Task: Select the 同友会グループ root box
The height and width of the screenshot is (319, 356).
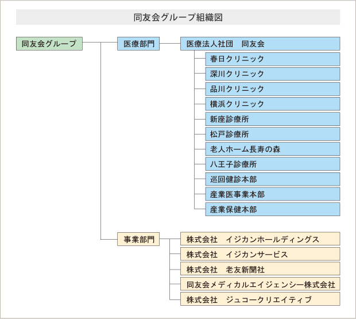Action: coord(49,44)
